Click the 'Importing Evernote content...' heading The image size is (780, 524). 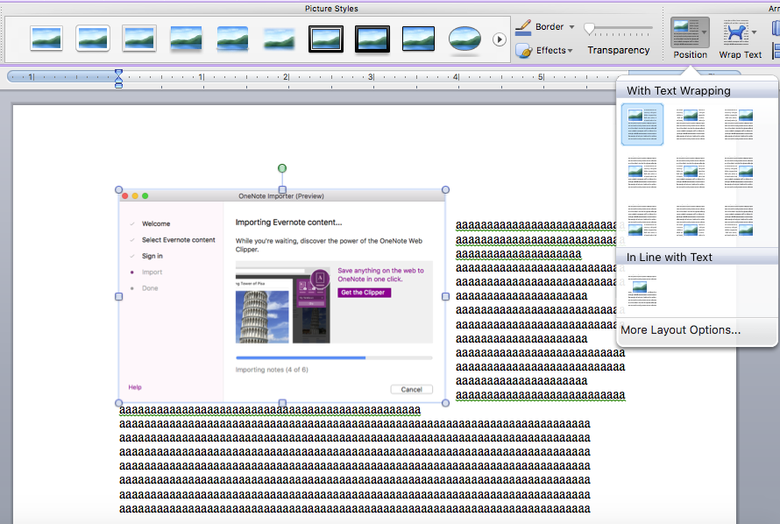coord(288,223)
